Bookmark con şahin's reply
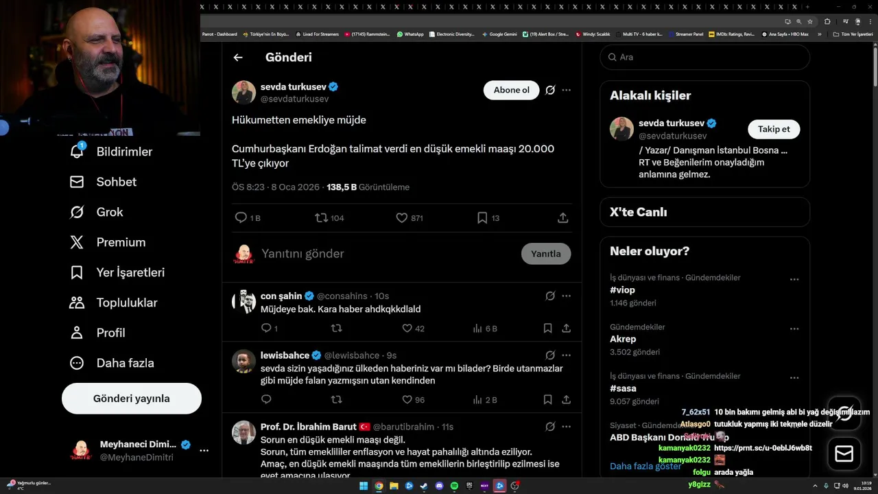 coord(547,329)
